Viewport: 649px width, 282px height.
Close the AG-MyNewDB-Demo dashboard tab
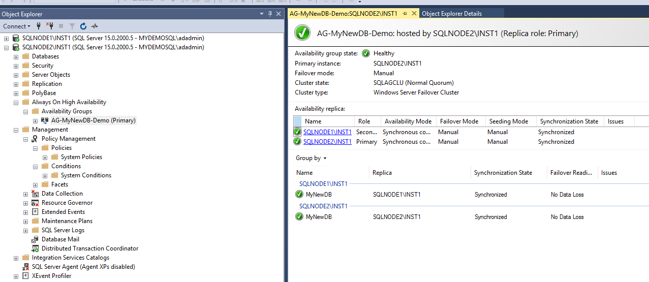pos(414,14)
